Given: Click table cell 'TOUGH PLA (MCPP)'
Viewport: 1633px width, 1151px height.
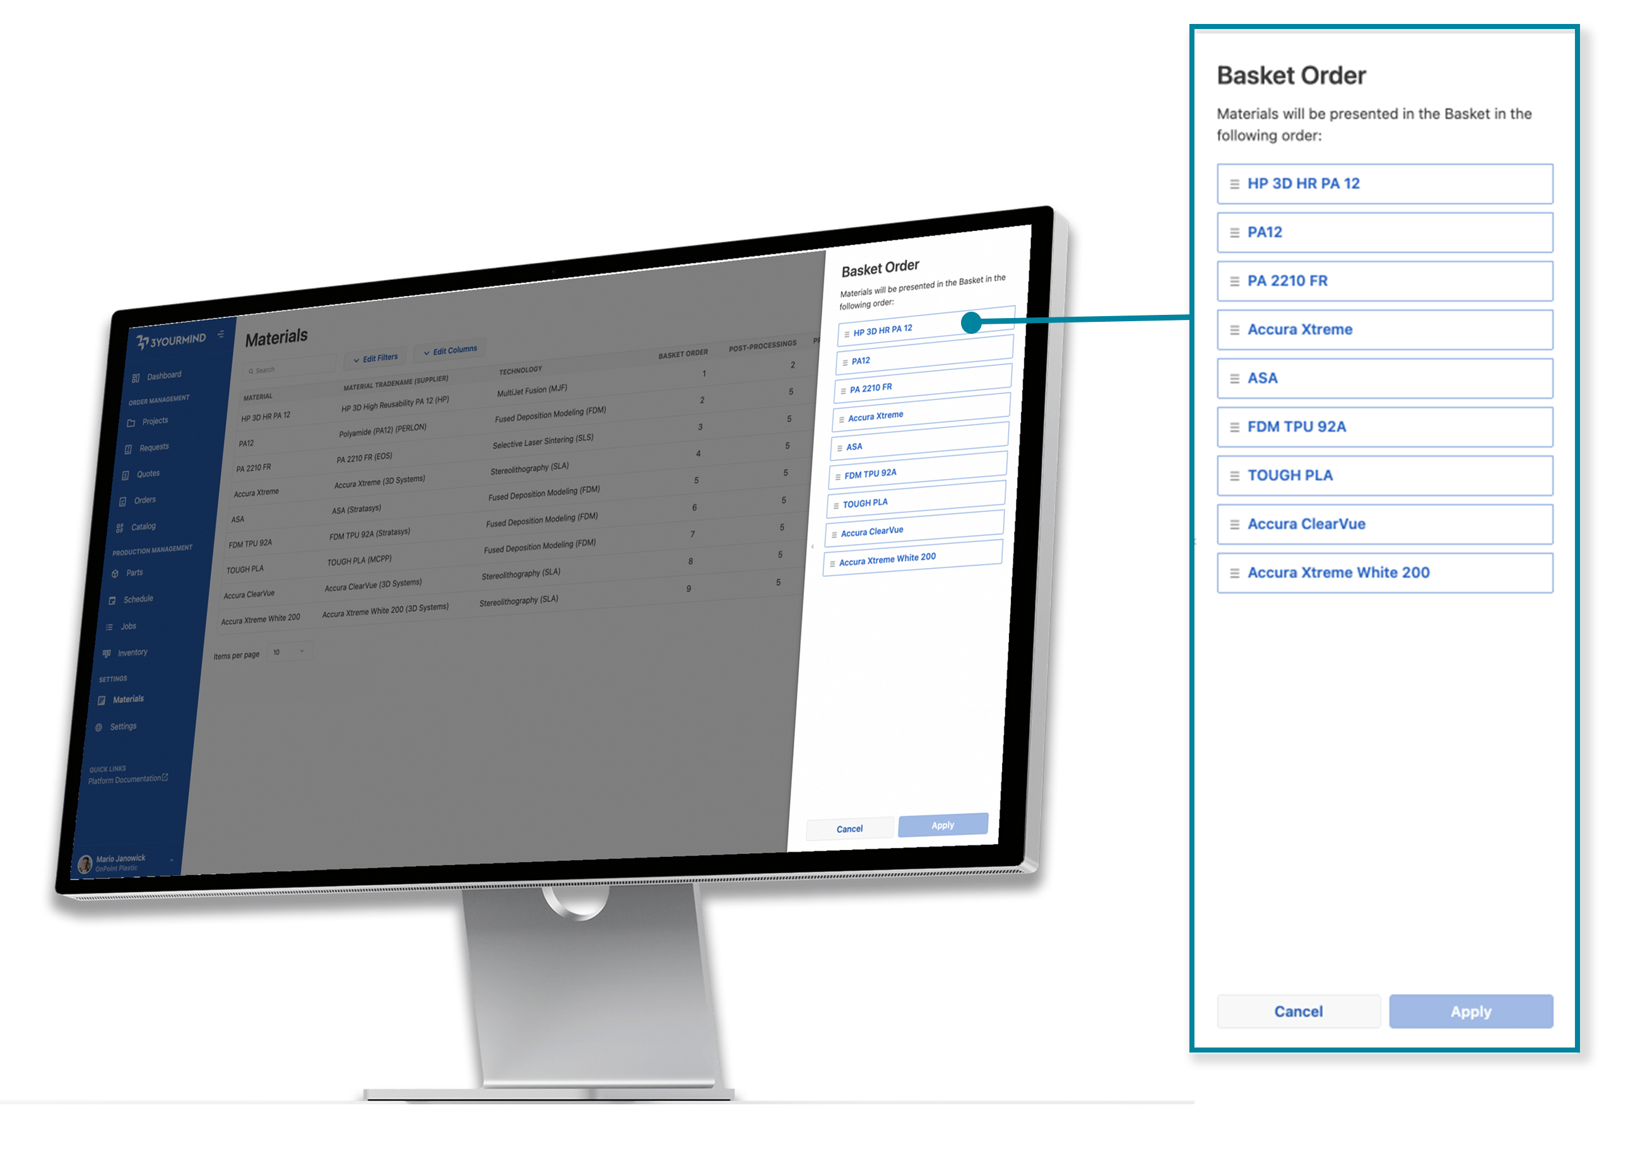Looking at the screenshot, I should tap(359, 560).
